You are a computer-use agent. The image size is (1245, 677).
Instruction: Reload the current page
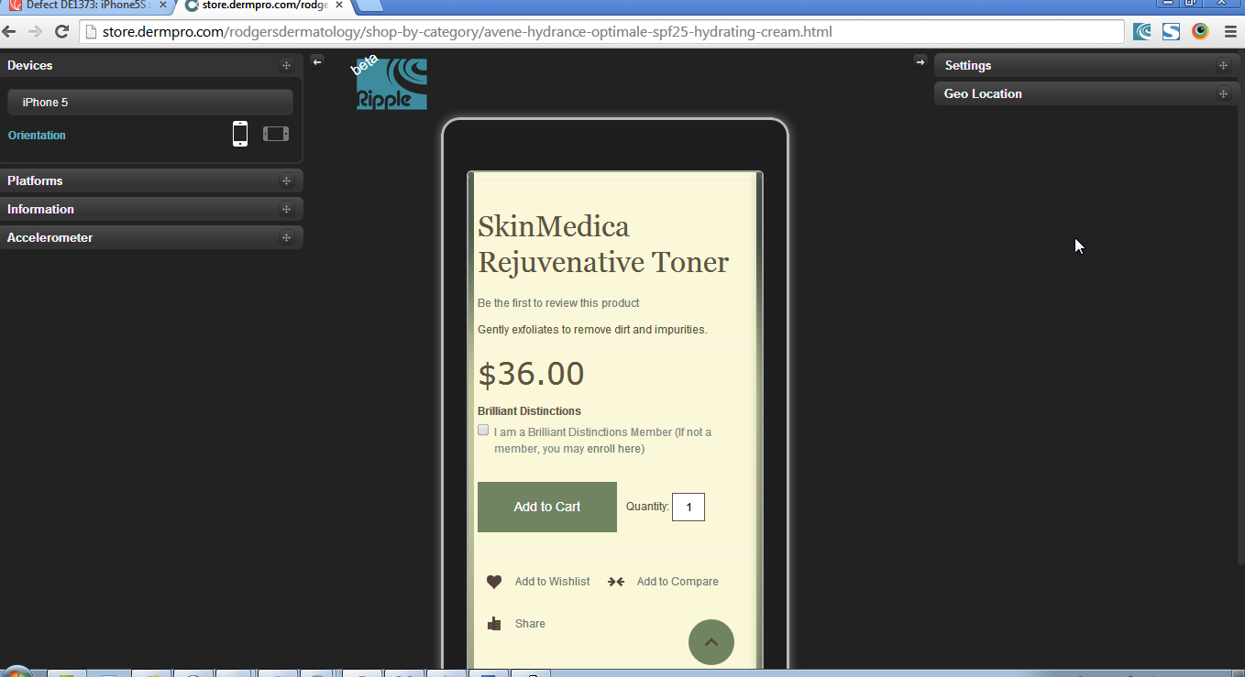pyautogui.click(x=62, y=32)
